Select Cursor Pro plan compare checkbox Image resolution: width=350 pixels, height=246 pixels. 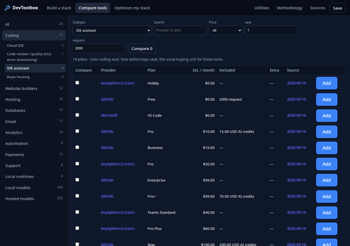pyautogui.click(x=77, y=163)
